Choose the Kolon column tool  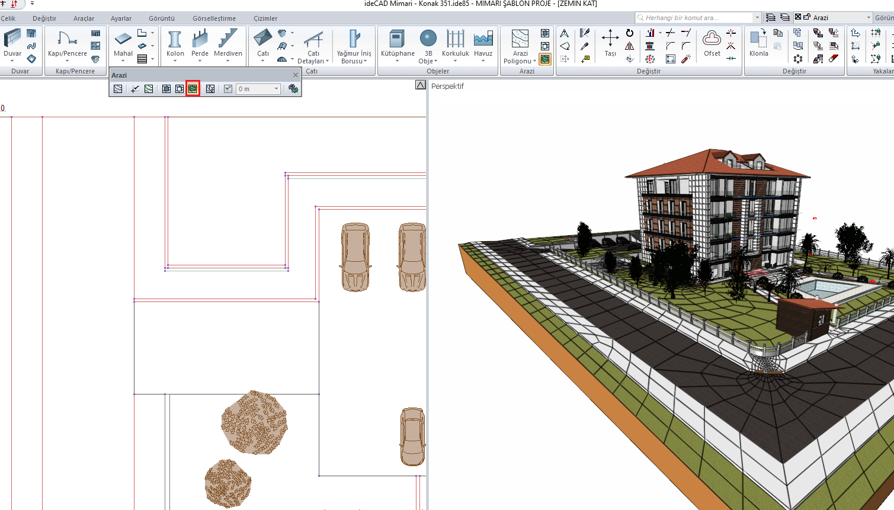[x=175, y=44]
